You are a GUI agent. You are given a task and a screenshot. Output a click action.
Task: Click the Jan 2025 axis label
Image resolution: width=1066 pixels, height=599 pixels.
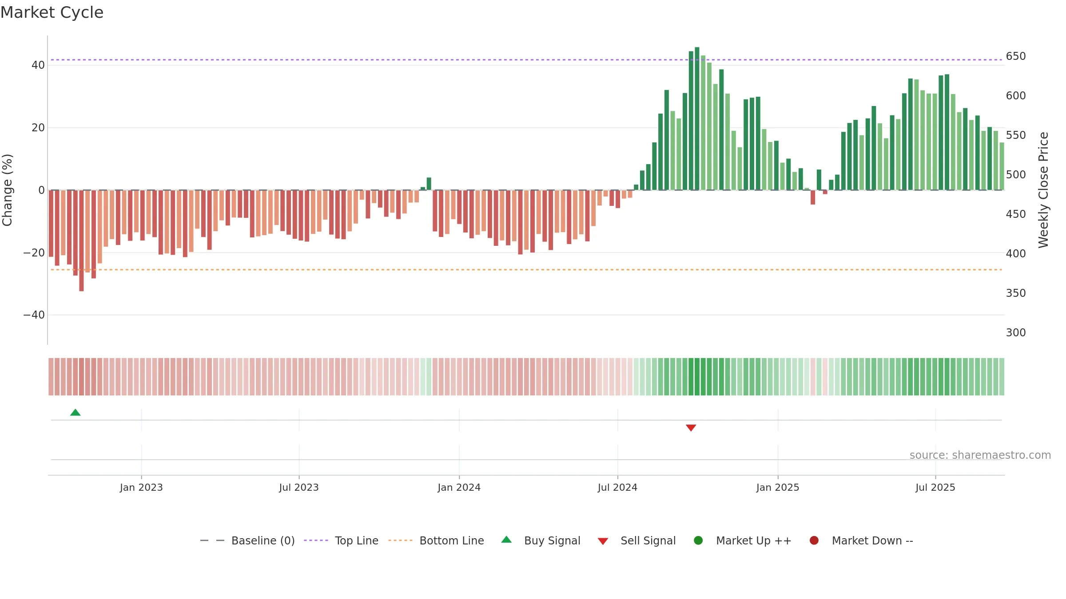point(778,487)
